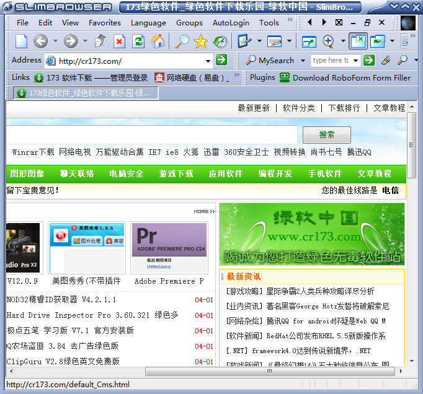Click the close all tabs boxed X icon

(x=339, y=22)
